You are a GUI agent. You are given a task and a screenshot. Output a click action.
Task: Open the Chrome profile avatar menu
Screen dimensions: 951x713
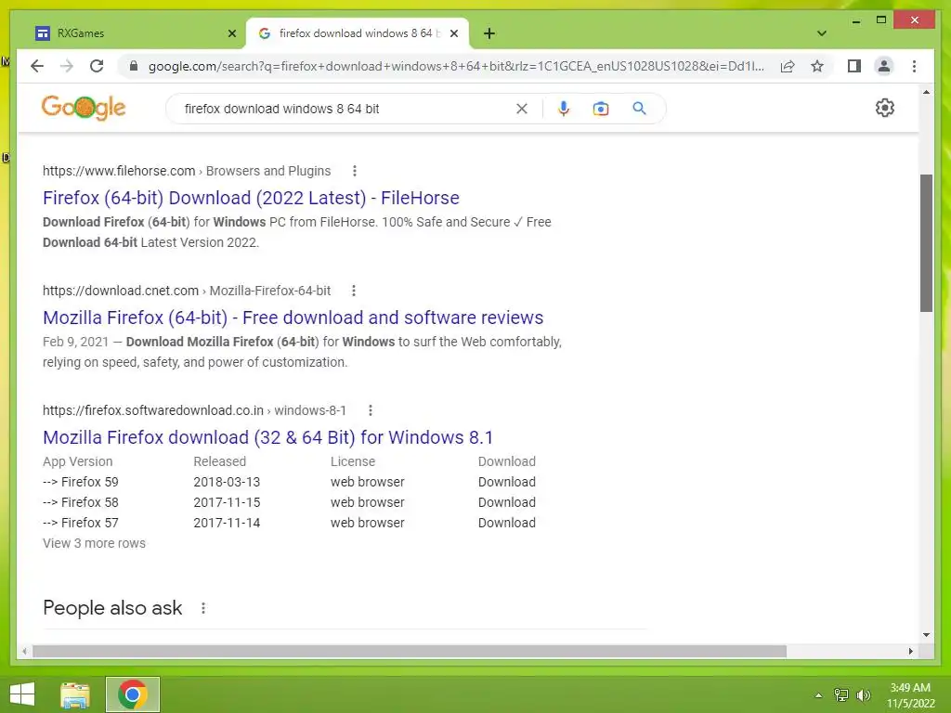click(x=884, y=66)
